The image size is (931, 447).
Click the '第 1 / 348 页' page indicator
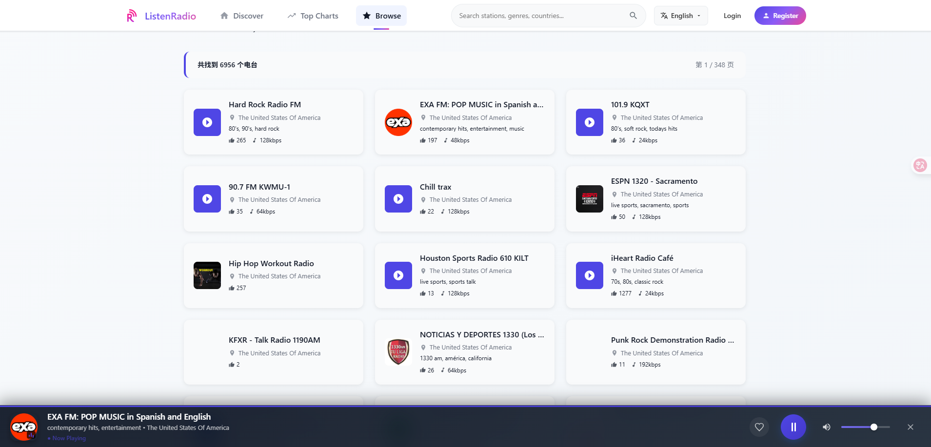pos(714,65)
